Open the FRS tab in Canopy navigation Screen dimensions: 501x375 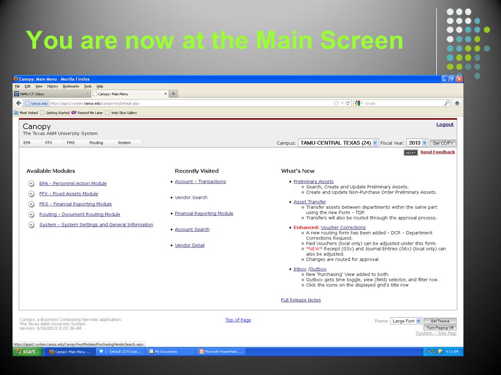(70, 143)
